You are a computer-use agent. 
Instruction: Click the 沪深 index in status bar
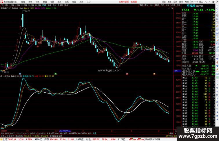coord(47,139)
